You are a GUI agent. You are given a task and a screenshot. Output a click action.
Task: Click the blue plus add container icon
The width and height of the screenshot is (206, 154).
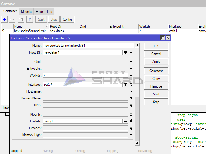pyautogui.click(x=4, y=19)
